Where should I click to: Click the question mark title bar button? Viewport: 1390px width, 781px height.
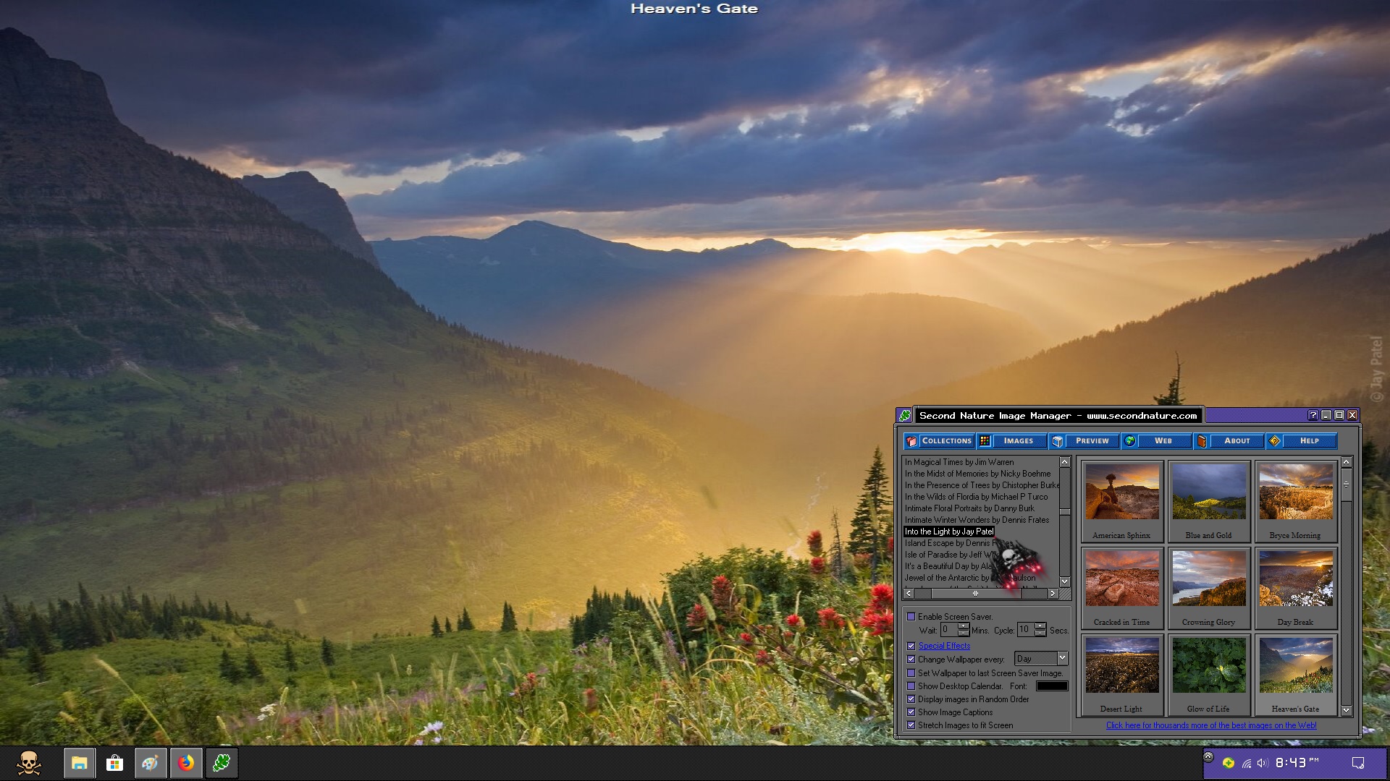coord(1313,415)
